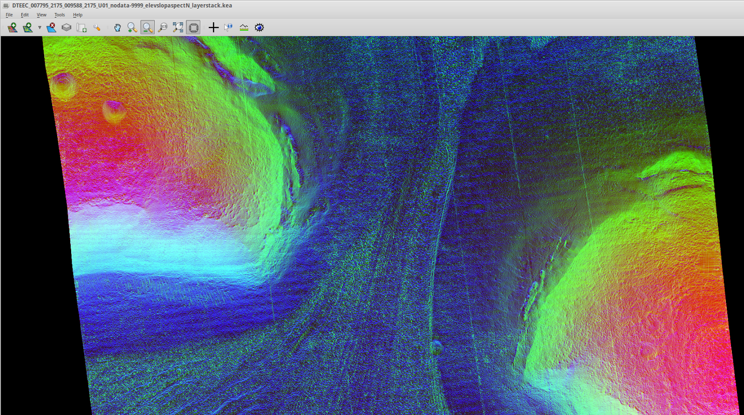744x415 pixels.
Task: Click the magenta-green raster image viewport
Action: pos(372,226)
